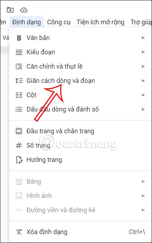Expand Dấu đầu dòng và đánh số arrow
This screenshot has width=152, height=243.
point(143,109)
